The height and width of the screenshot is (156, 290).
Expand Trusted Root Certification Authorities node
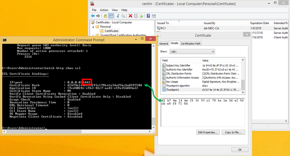pyautogui.click(x=94, y=35)
